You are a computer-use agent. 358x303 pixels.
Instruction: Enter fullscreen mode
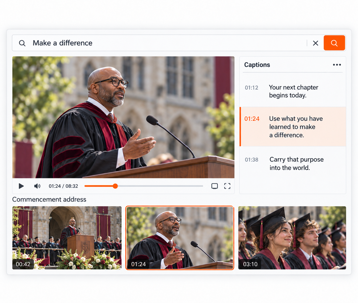tap(227, 186)
